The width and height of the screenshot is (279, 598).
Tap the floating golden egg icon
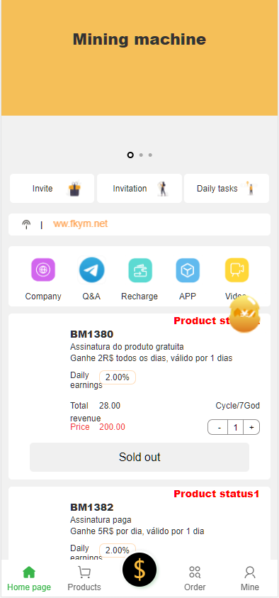point(245,314)
